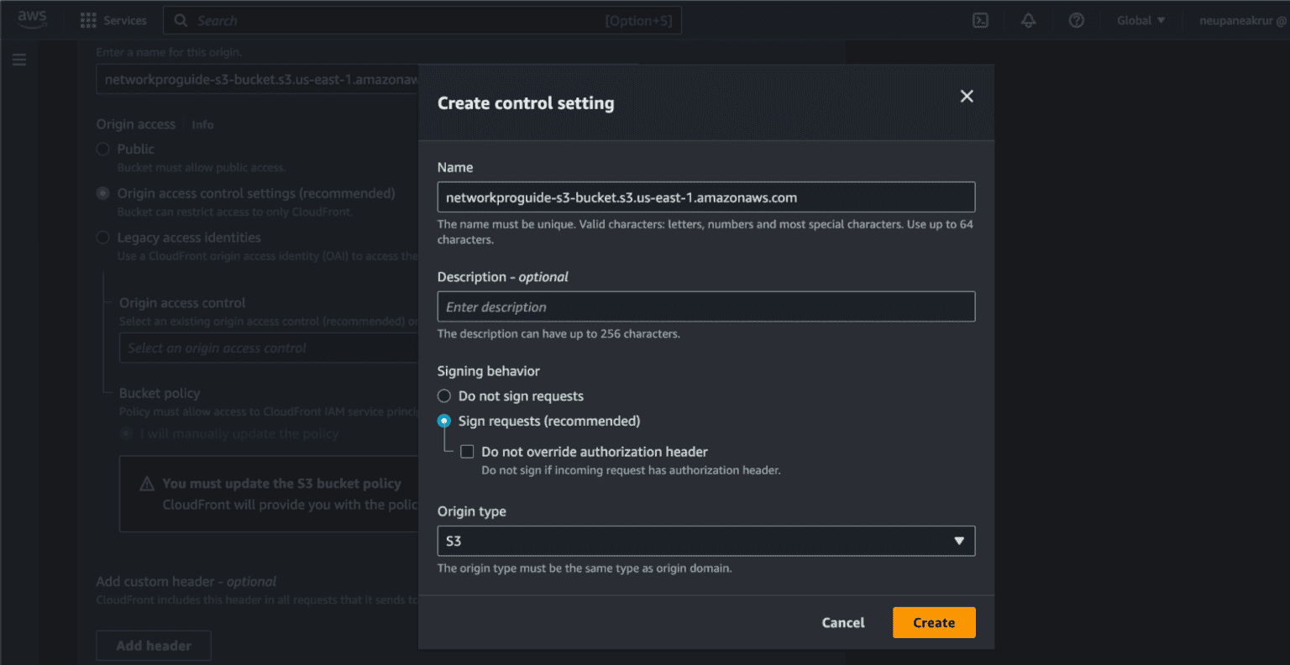Image resolution: width=1290 pixels, height=665 pixels.
Task: Open the neupaneakrur account menu
Action: click(1242, 20)
